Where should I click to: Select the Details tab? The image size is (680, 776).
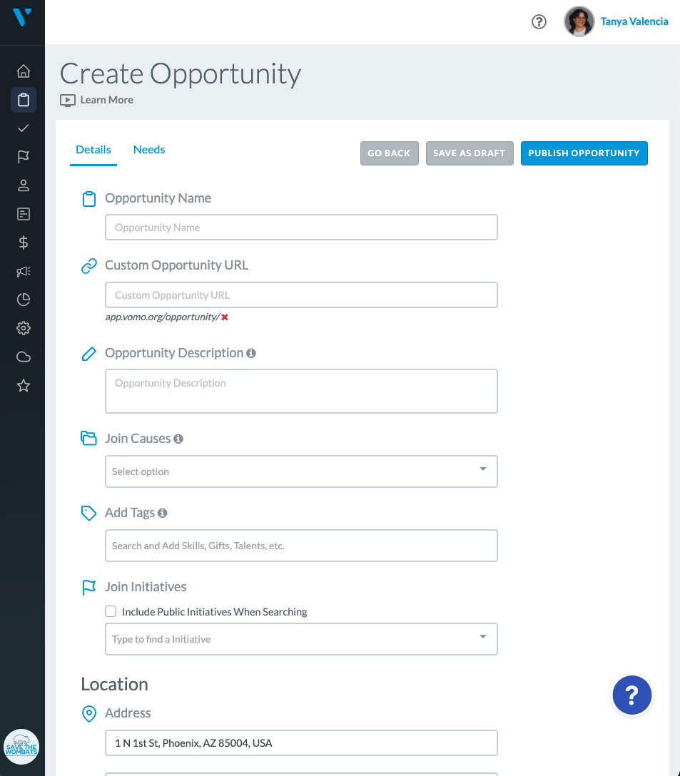tap(93, 150)
